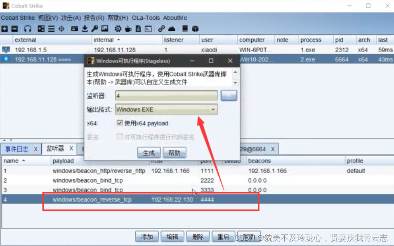Select listener windows/beacon_reverse_tcp row
This screenshot has width=394, height=246.
[x=197, y=200]
